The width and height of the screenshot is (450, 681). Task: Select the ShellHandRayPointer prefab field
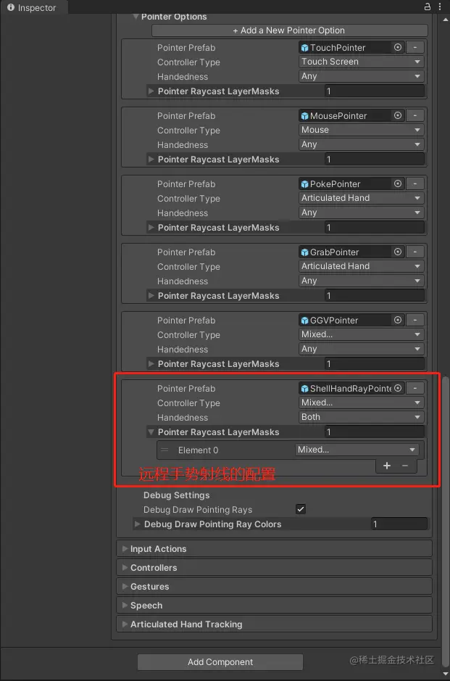click(x=351, y=388)
